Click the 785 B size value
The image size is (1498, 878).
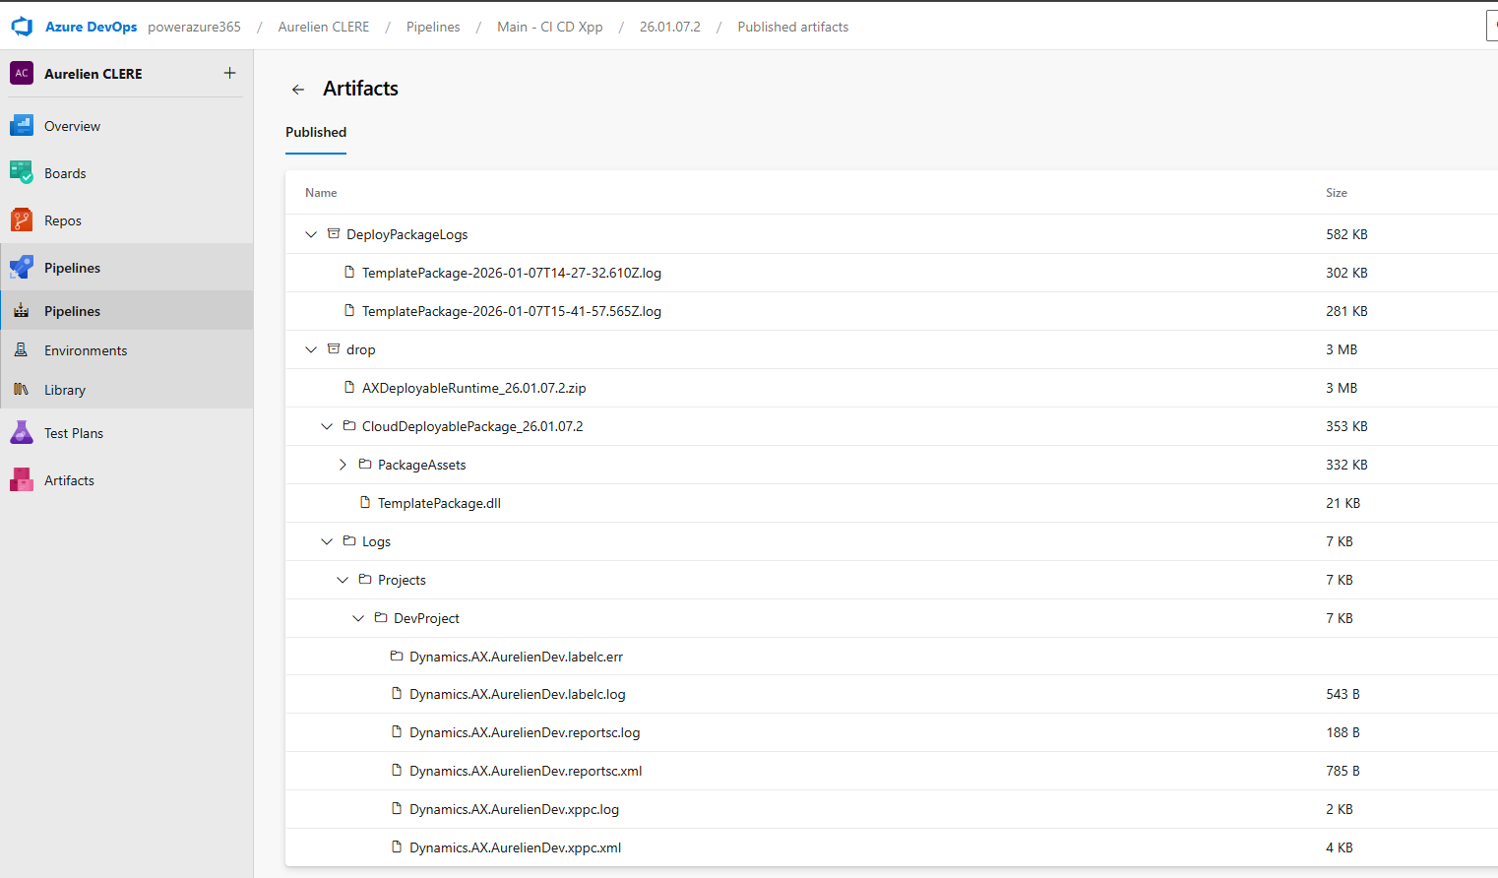tap(1342, 771)
